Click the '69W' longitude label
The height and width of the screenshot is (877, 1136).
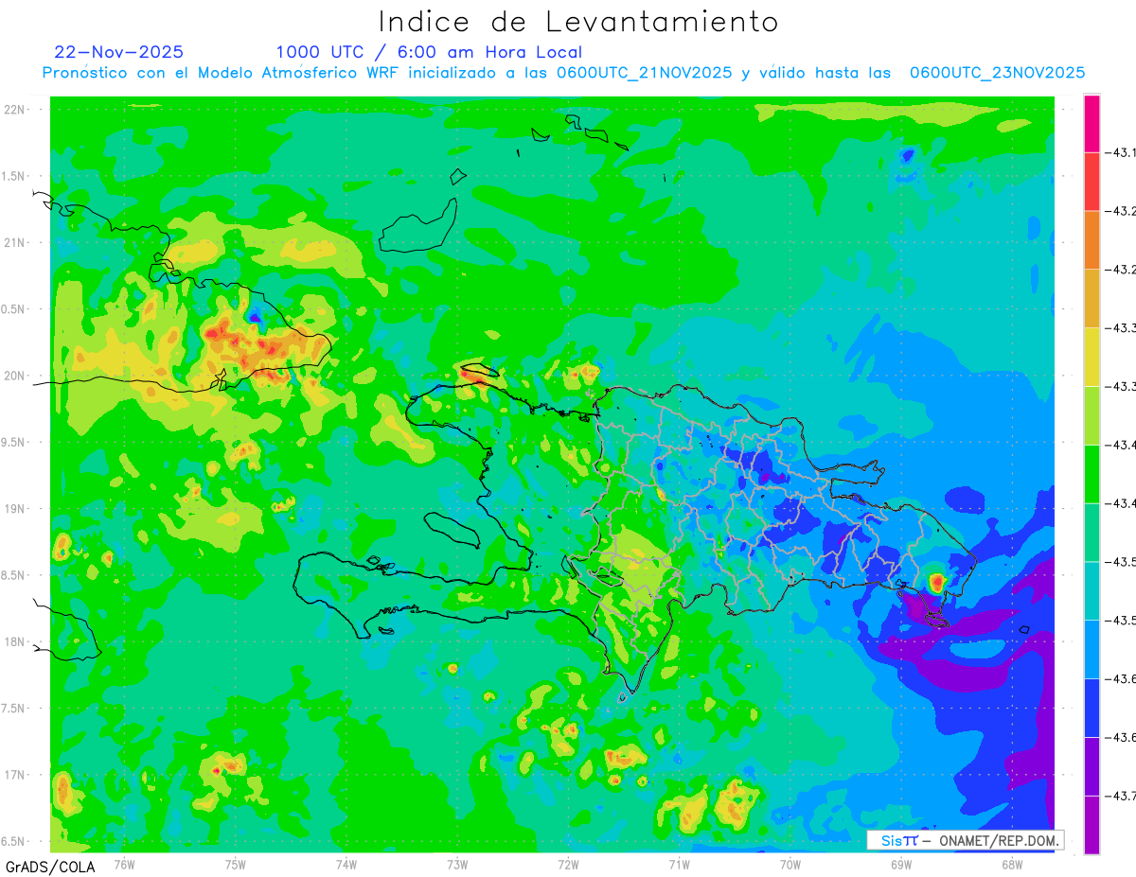click(901, 864)
